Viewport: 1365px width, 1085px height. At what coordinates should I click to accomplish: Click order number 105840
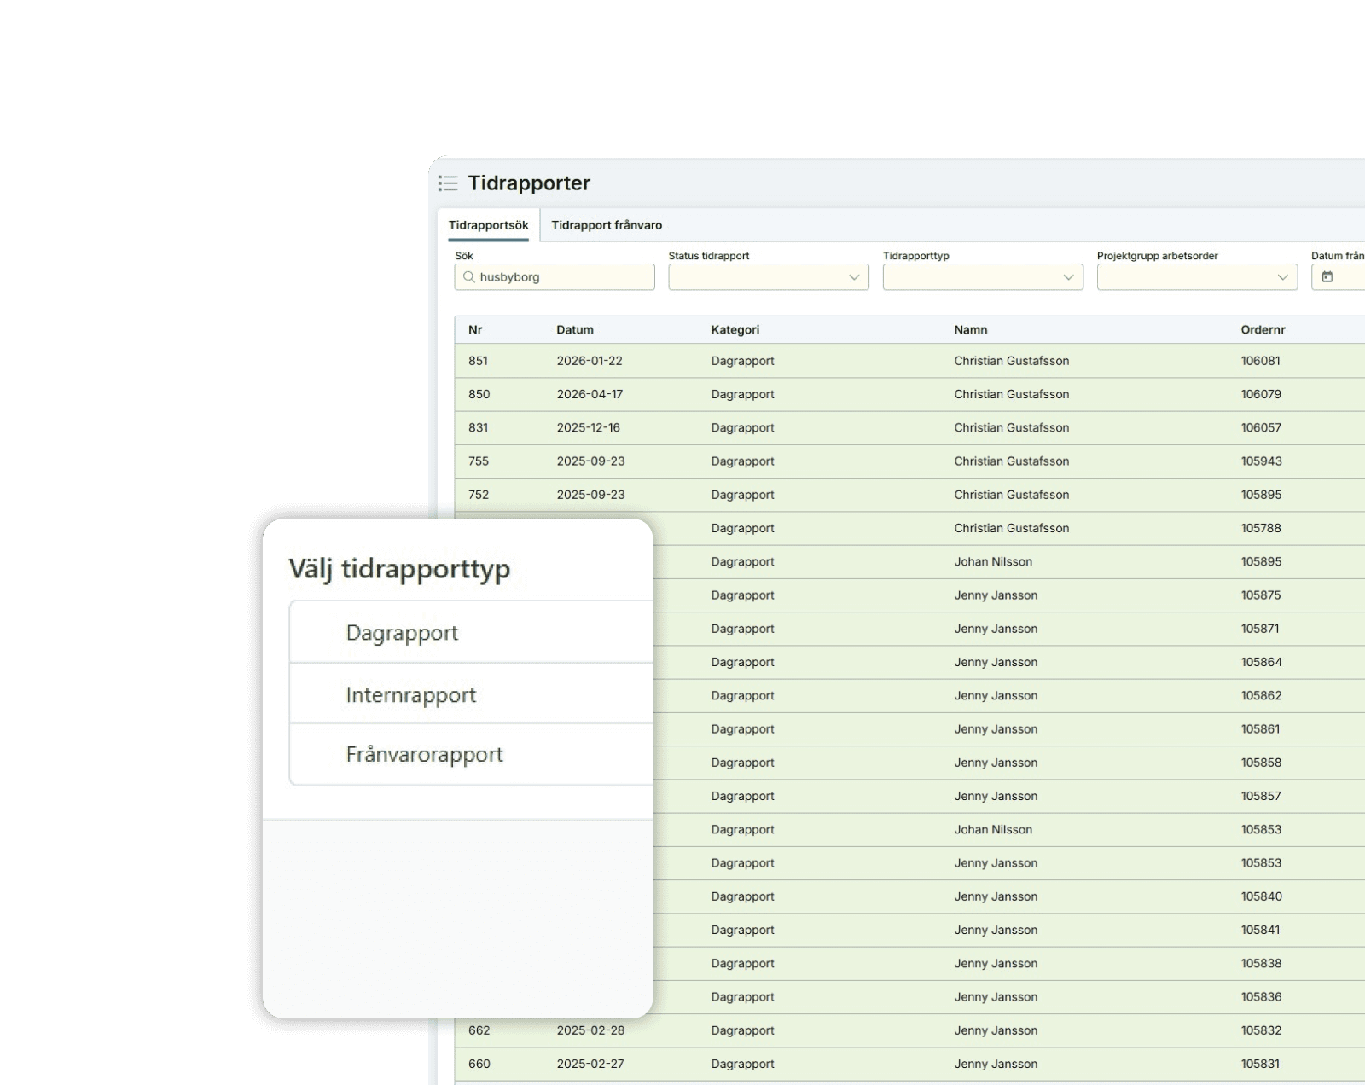point(1261,896)
